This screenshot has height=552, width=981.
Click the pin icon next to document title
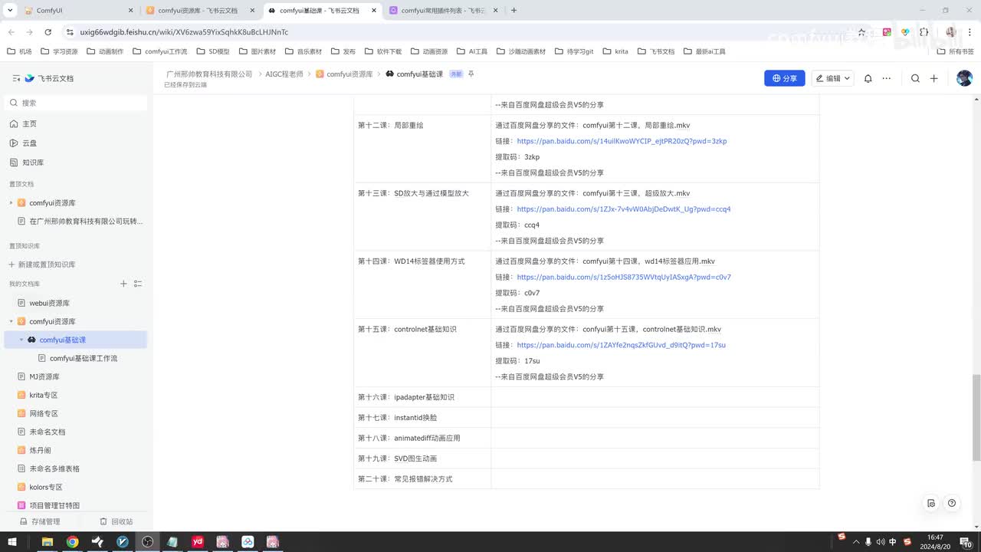coord(471,74)
